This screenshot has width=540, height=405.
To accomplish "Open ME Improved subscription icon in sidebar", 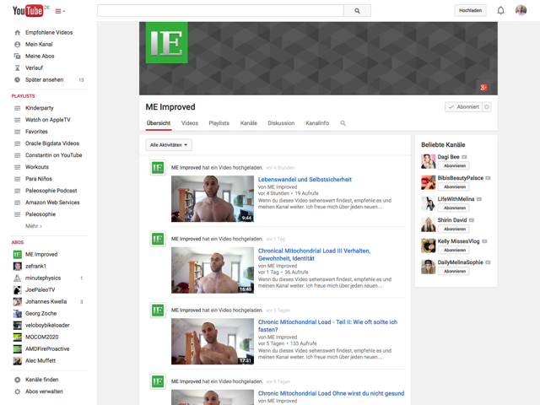I will [18, 255].
